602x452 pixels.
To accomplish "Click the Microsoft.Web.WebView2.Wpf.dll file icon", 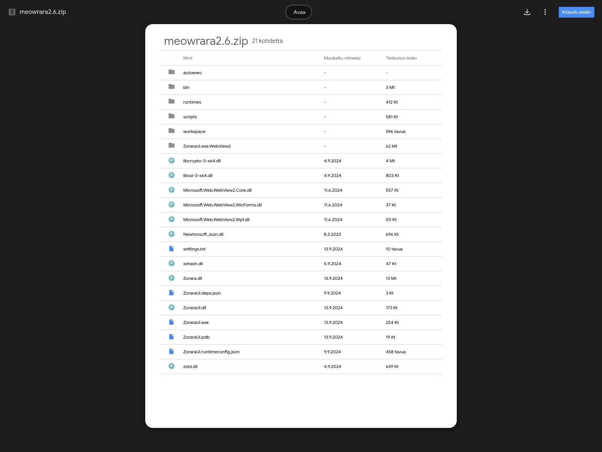I will tap(172, 219).
